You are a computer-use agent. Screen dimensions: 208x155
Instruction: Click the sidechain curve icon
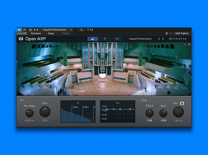tap(25, 30)
